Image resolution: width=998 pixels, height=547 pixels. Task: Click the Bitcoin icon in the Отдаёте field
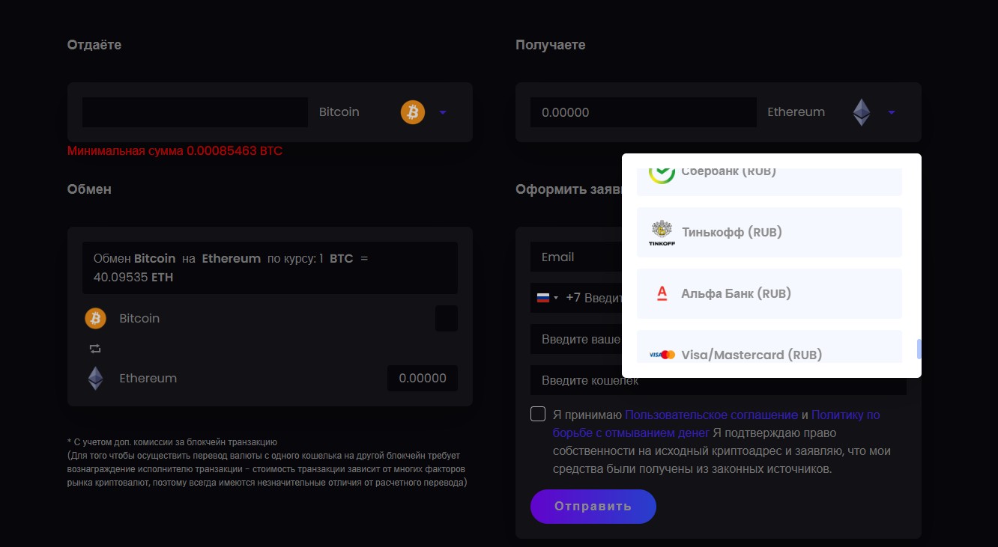click(413, 112)
